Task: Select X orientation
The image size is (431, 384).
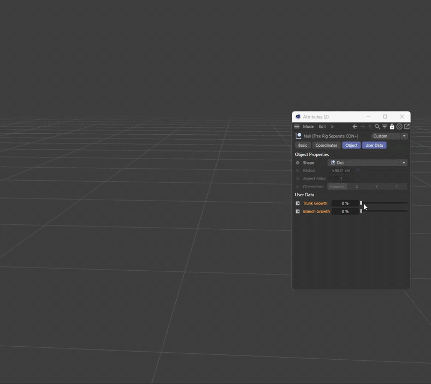Action: coord(357,187)
